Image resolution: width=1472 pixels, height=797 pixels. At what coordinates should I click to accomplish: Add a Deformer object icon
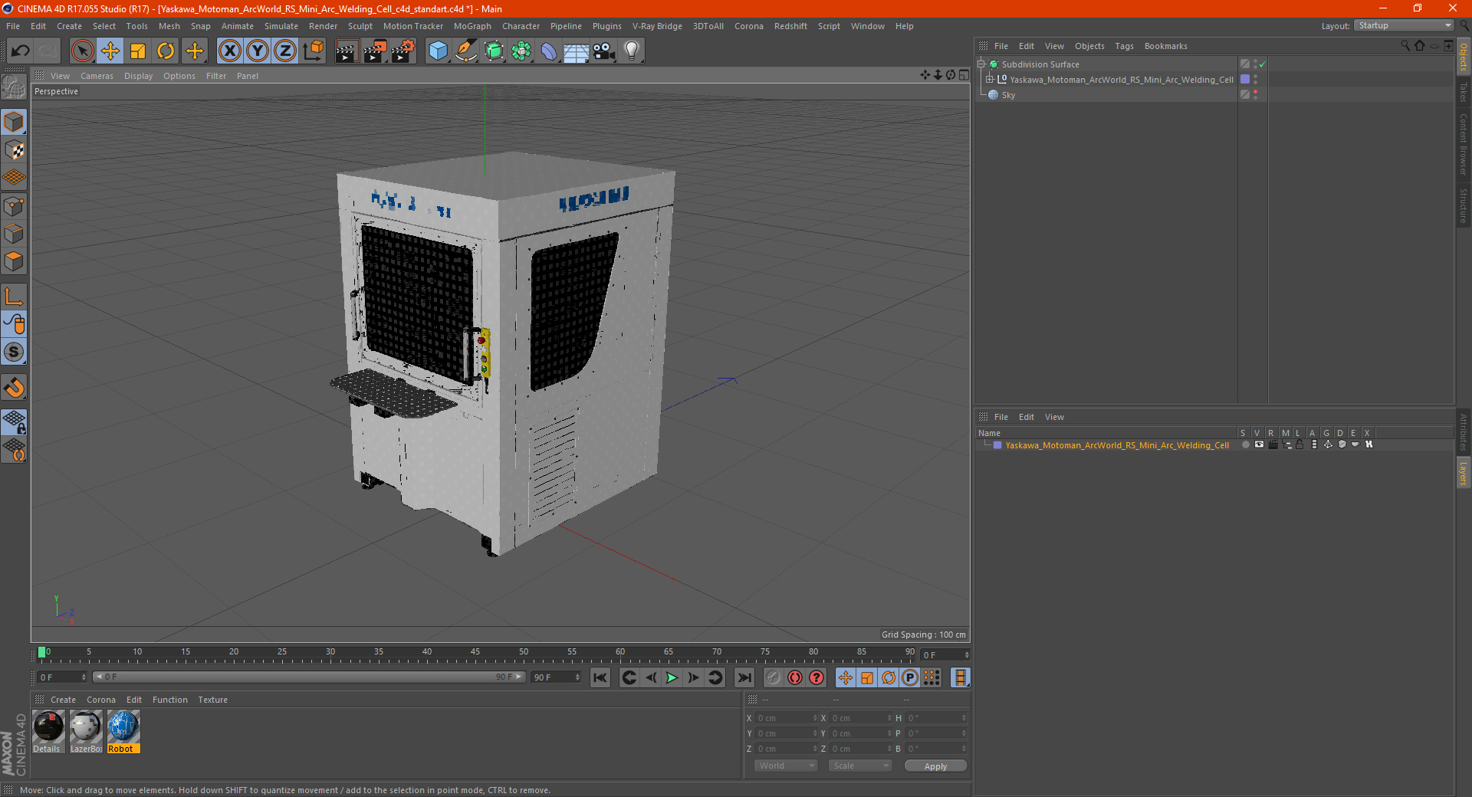[549, 51]
